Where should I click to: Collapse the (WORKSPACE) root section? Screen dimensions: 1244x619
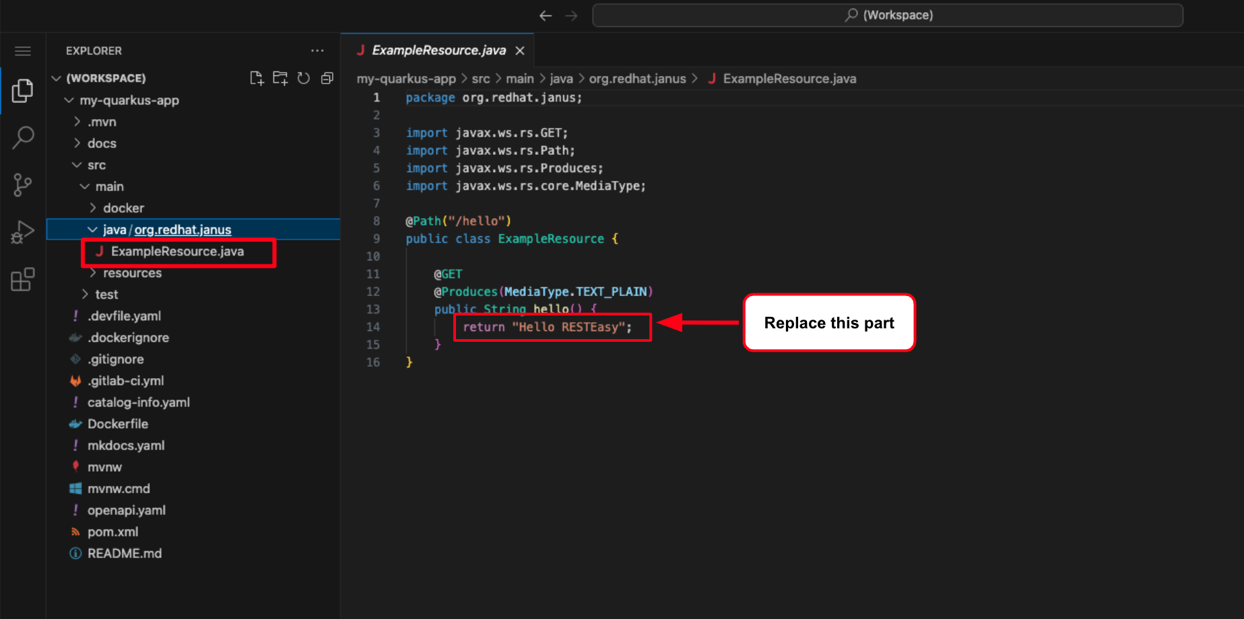(57, 78)
